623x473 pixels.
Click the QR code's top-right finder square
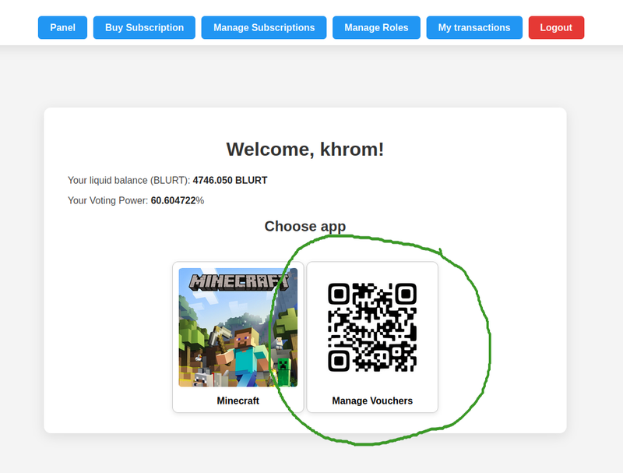click(406, 294)
